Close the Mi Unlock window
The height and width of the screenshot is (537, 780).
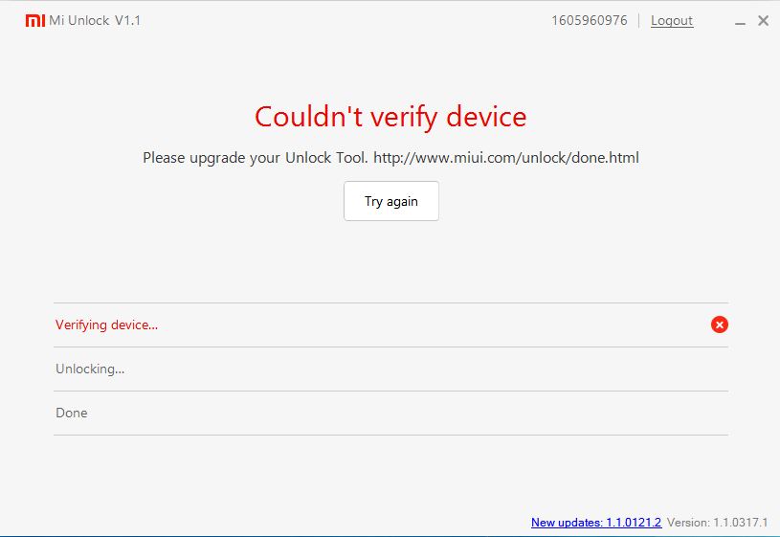point(763,21)
